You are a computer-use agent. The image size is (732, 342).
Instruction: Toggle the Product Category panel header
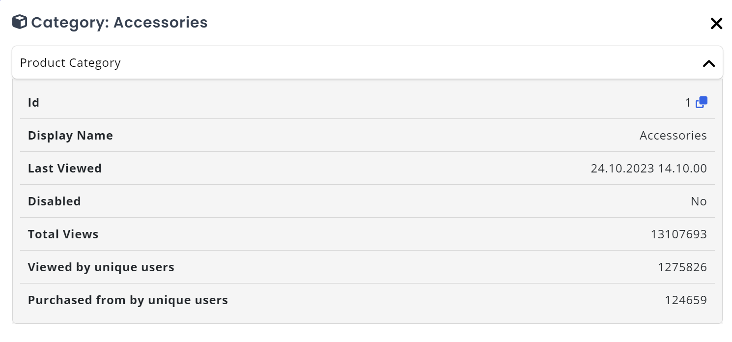pos(364,62)
